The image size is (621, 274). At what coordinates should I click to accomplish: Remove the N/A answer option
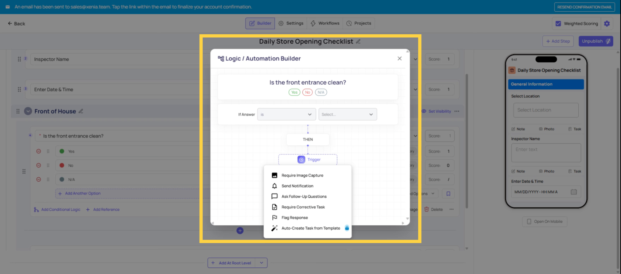[x=38, y=179]
